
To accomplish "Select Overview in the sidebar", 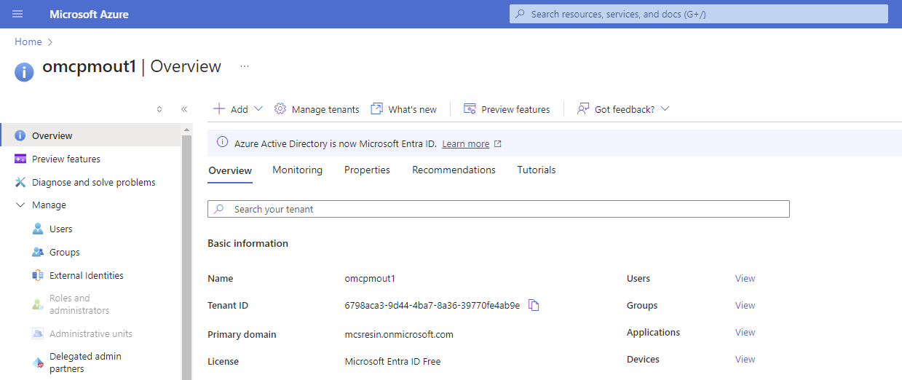I will point(91,135).
